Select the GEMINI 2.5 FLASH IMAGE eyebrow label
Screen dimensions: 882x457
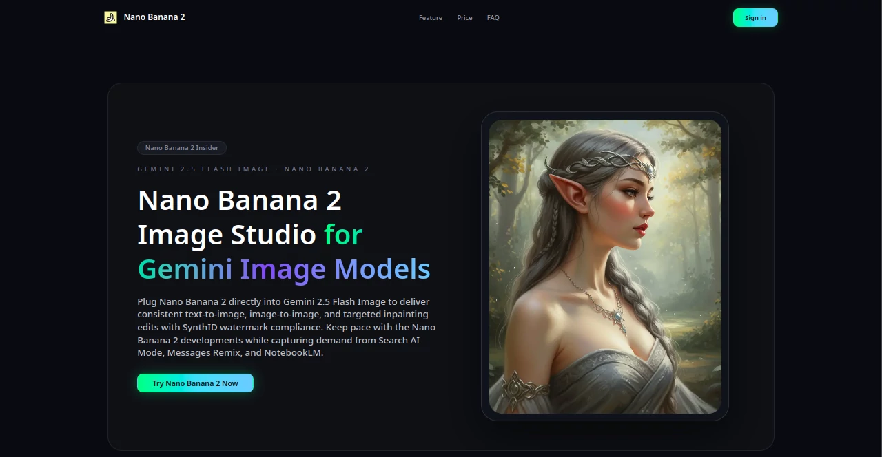pos(254,169)
